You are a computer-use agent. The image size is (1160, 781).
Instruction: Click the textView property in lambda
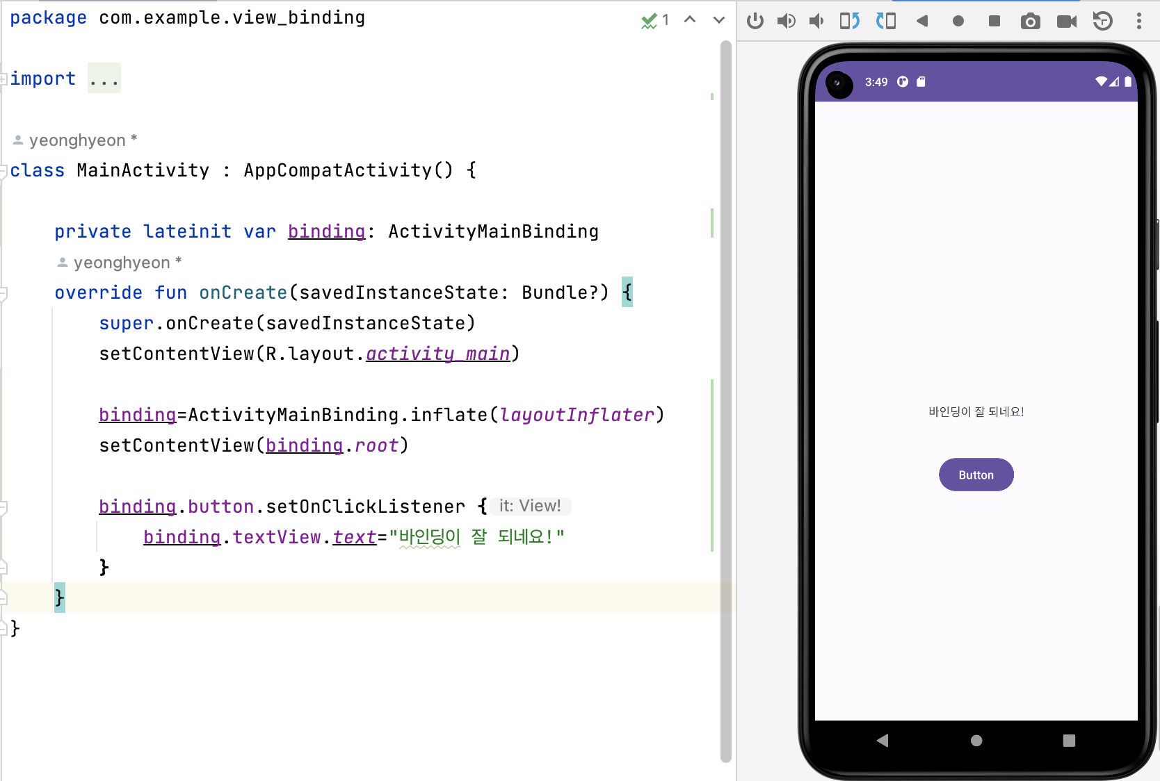coord(277,537)
